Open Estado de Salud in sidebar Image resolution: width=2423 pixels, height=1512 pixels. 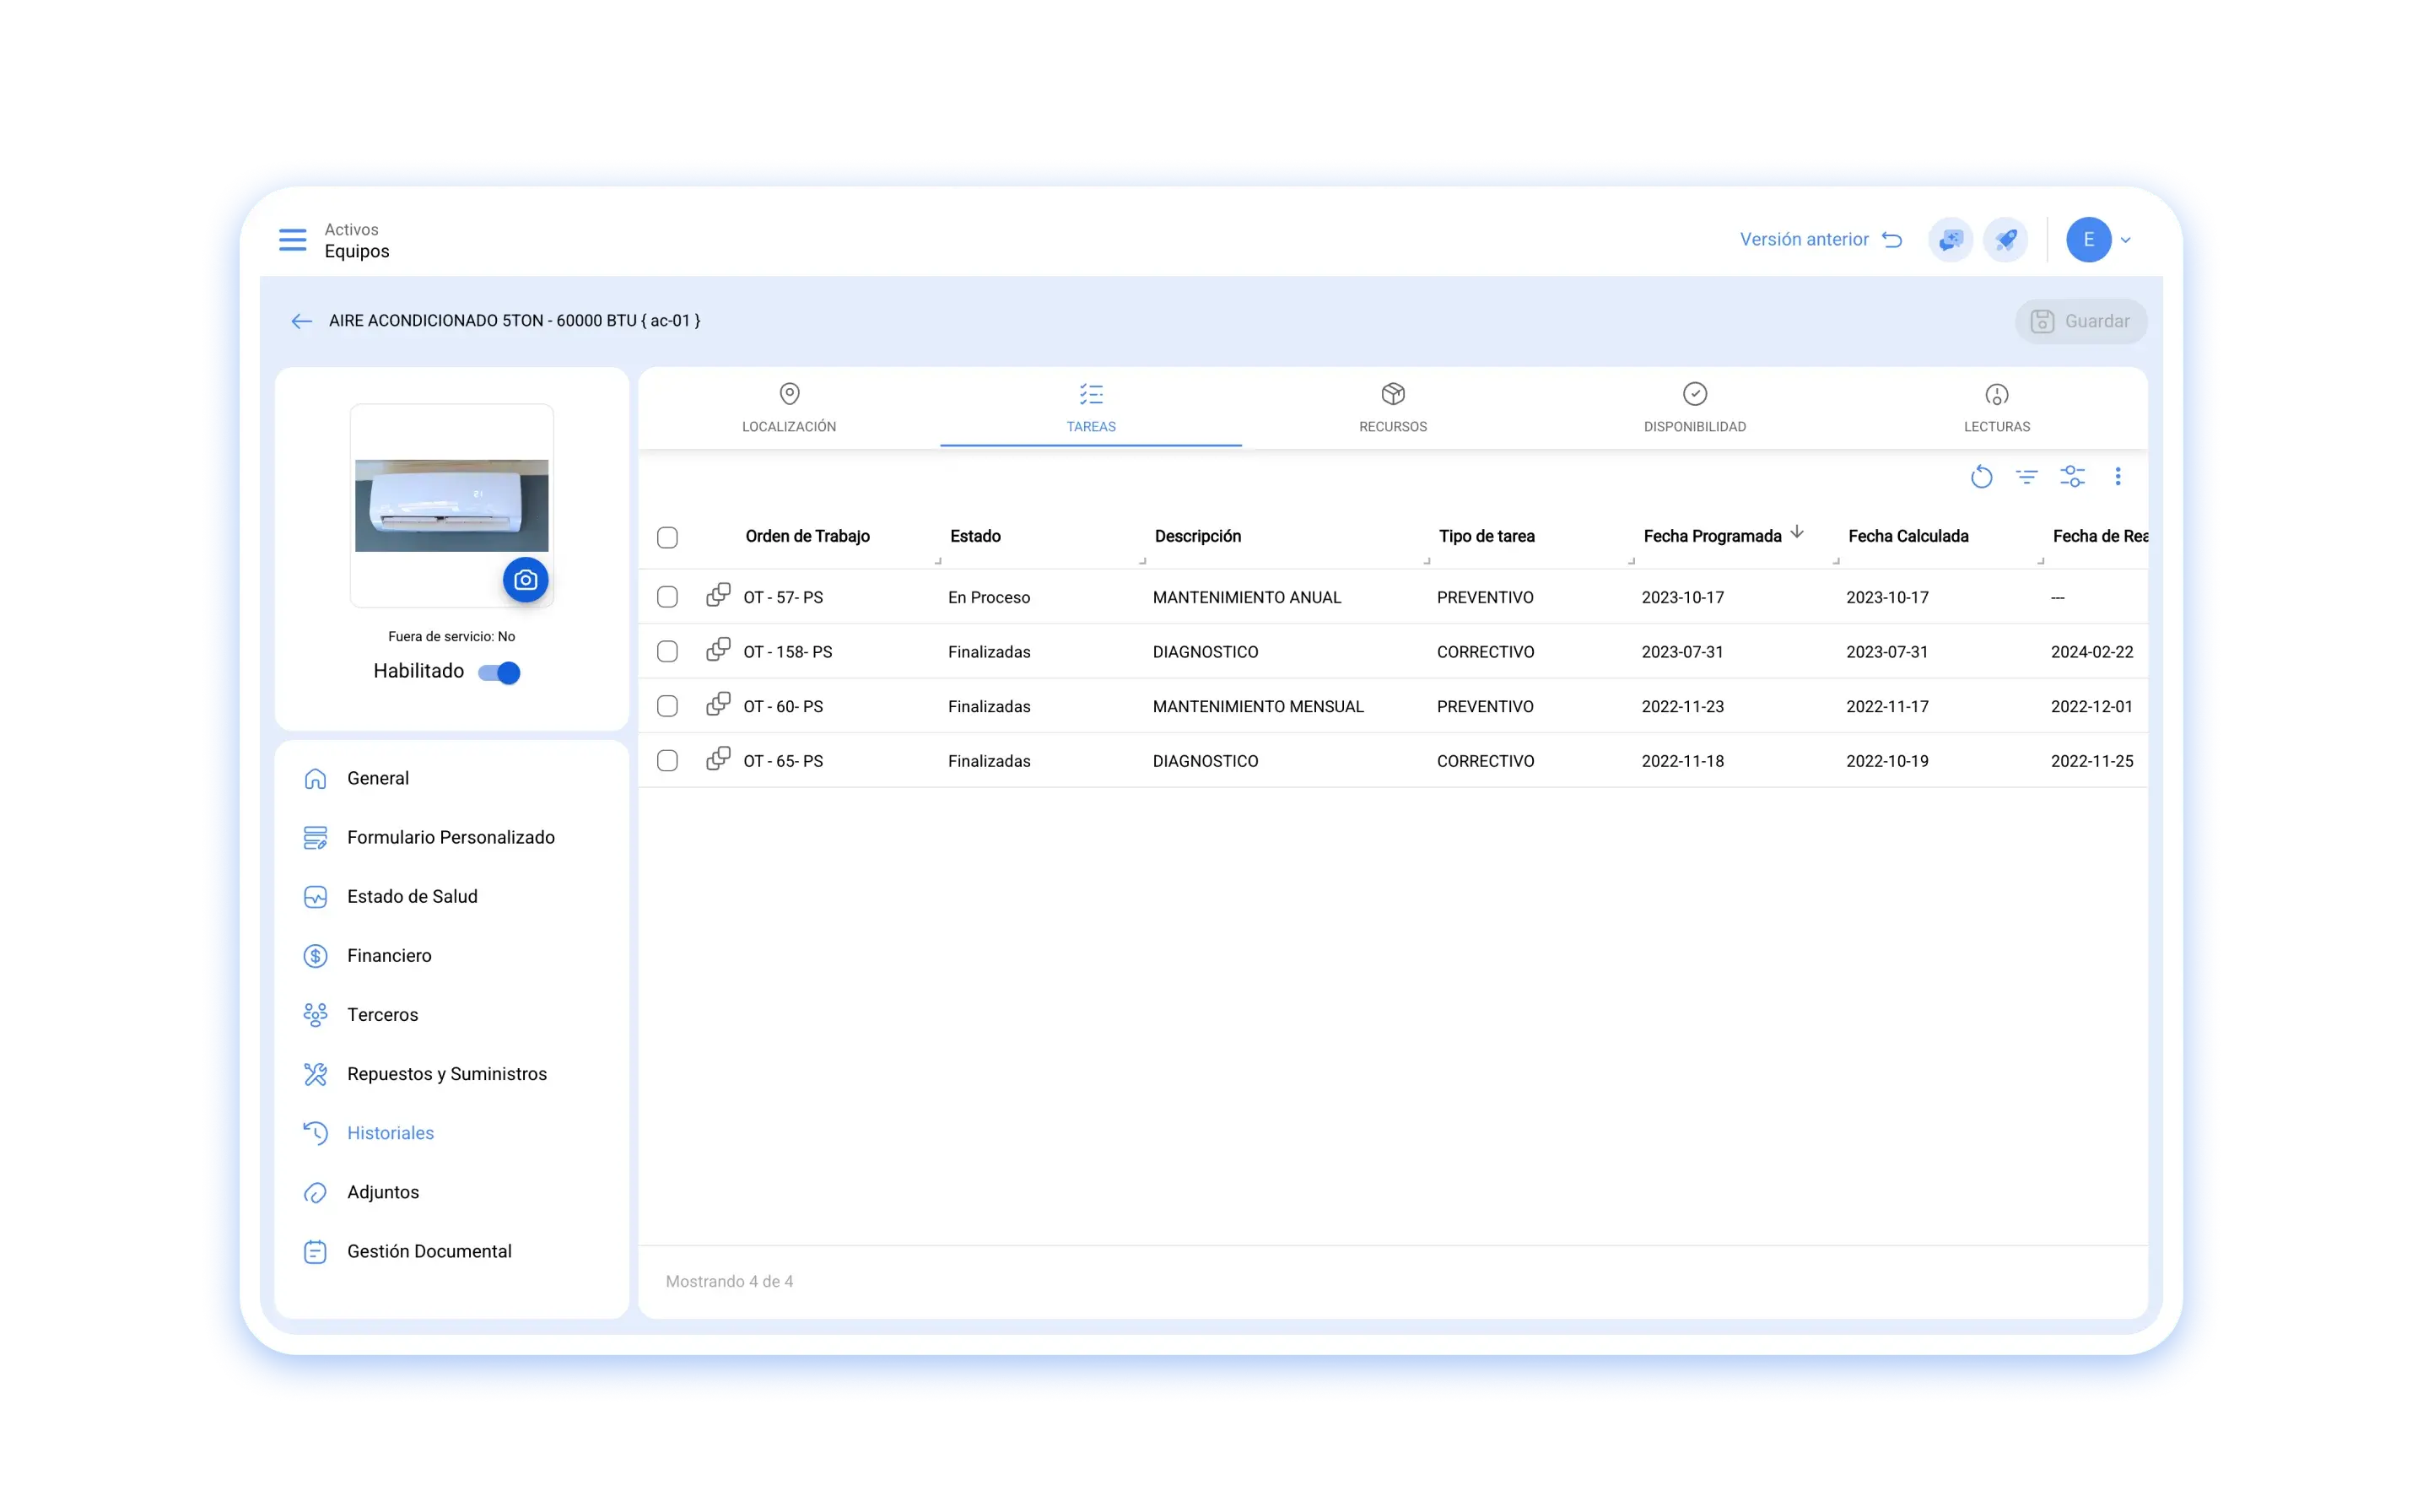pos(412,897)
